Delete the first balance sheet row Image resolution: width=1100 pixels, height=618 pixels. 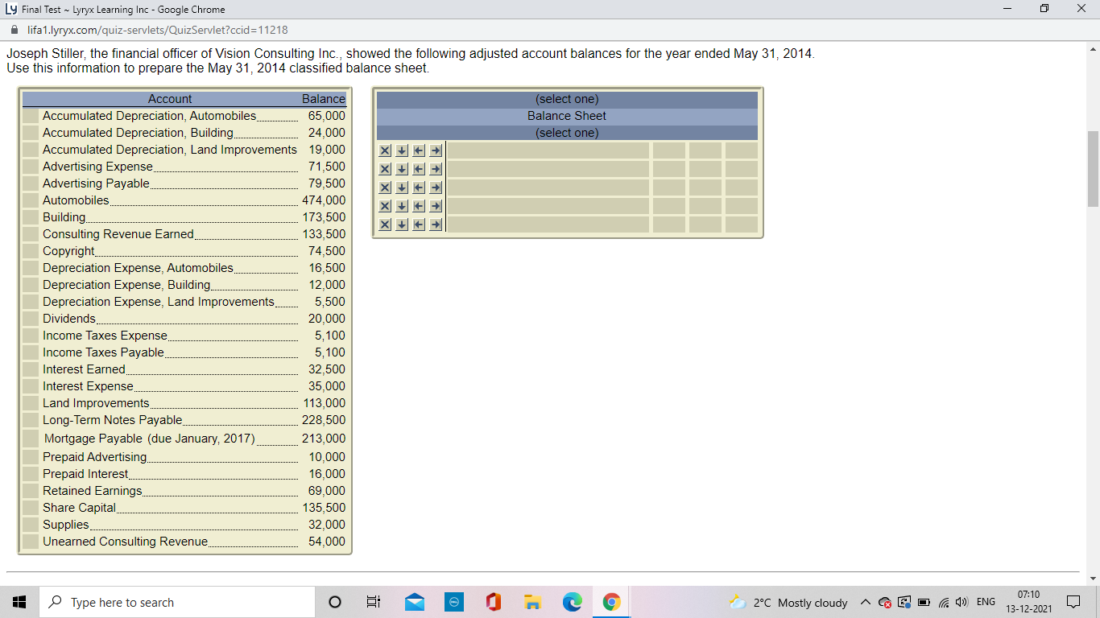(x=385, y=150)
